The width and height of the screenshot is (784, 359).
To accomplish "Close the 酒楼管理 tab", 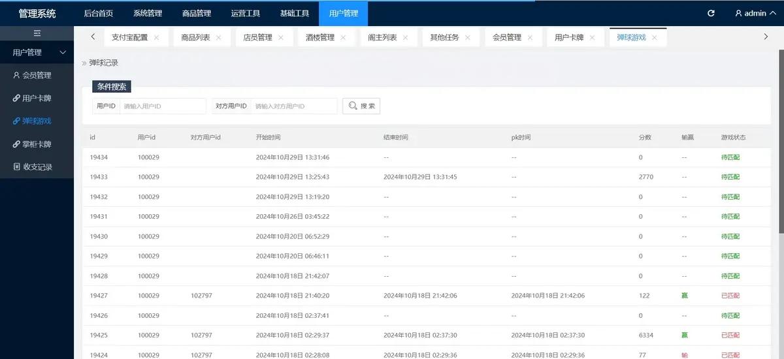I will point(343,38).
